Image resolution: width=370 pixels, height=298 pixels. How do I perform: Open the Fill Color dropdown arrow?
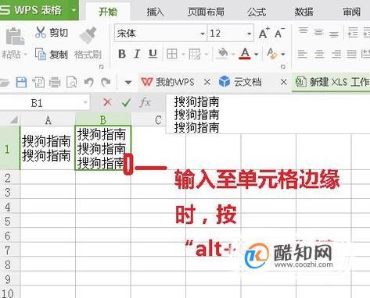[x=233, y=55]
